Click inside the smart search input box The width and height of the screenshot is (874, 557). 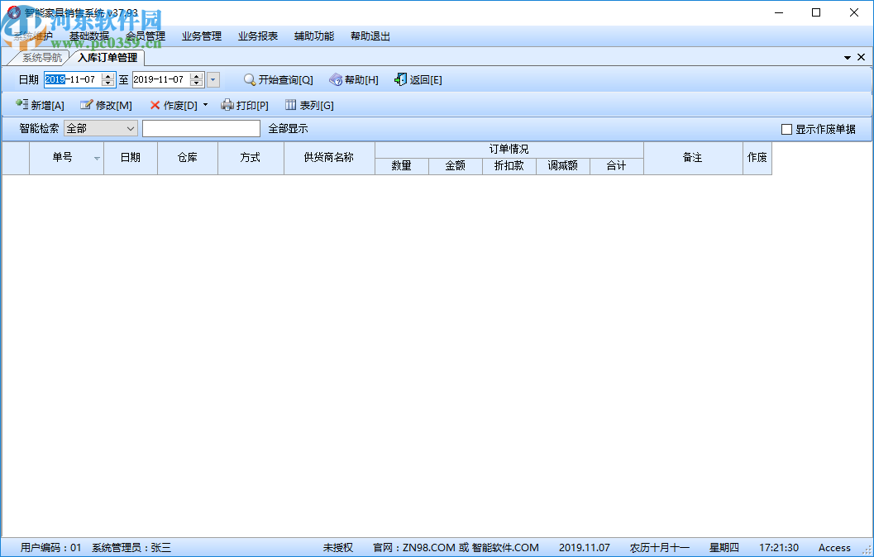pyautogui.click(x=201, y=128)
